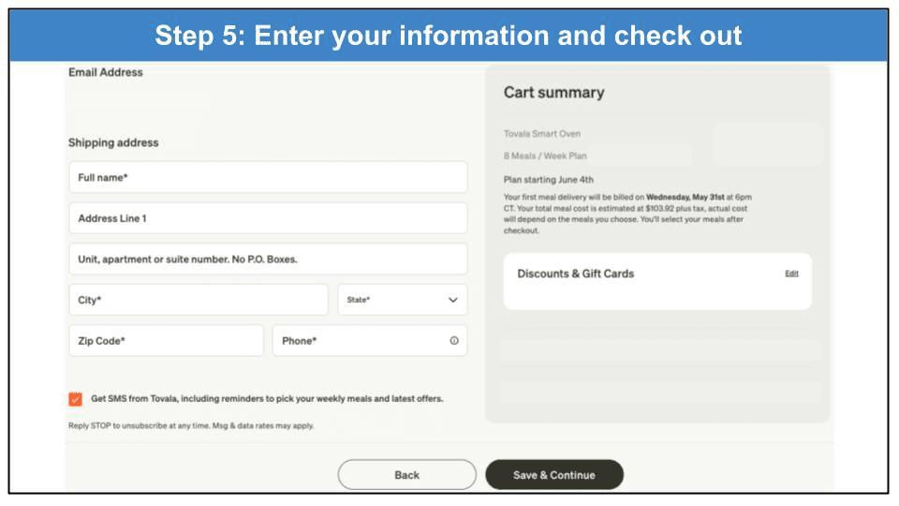
Task: Focus the Zip Code field
Action: [166, 341]
